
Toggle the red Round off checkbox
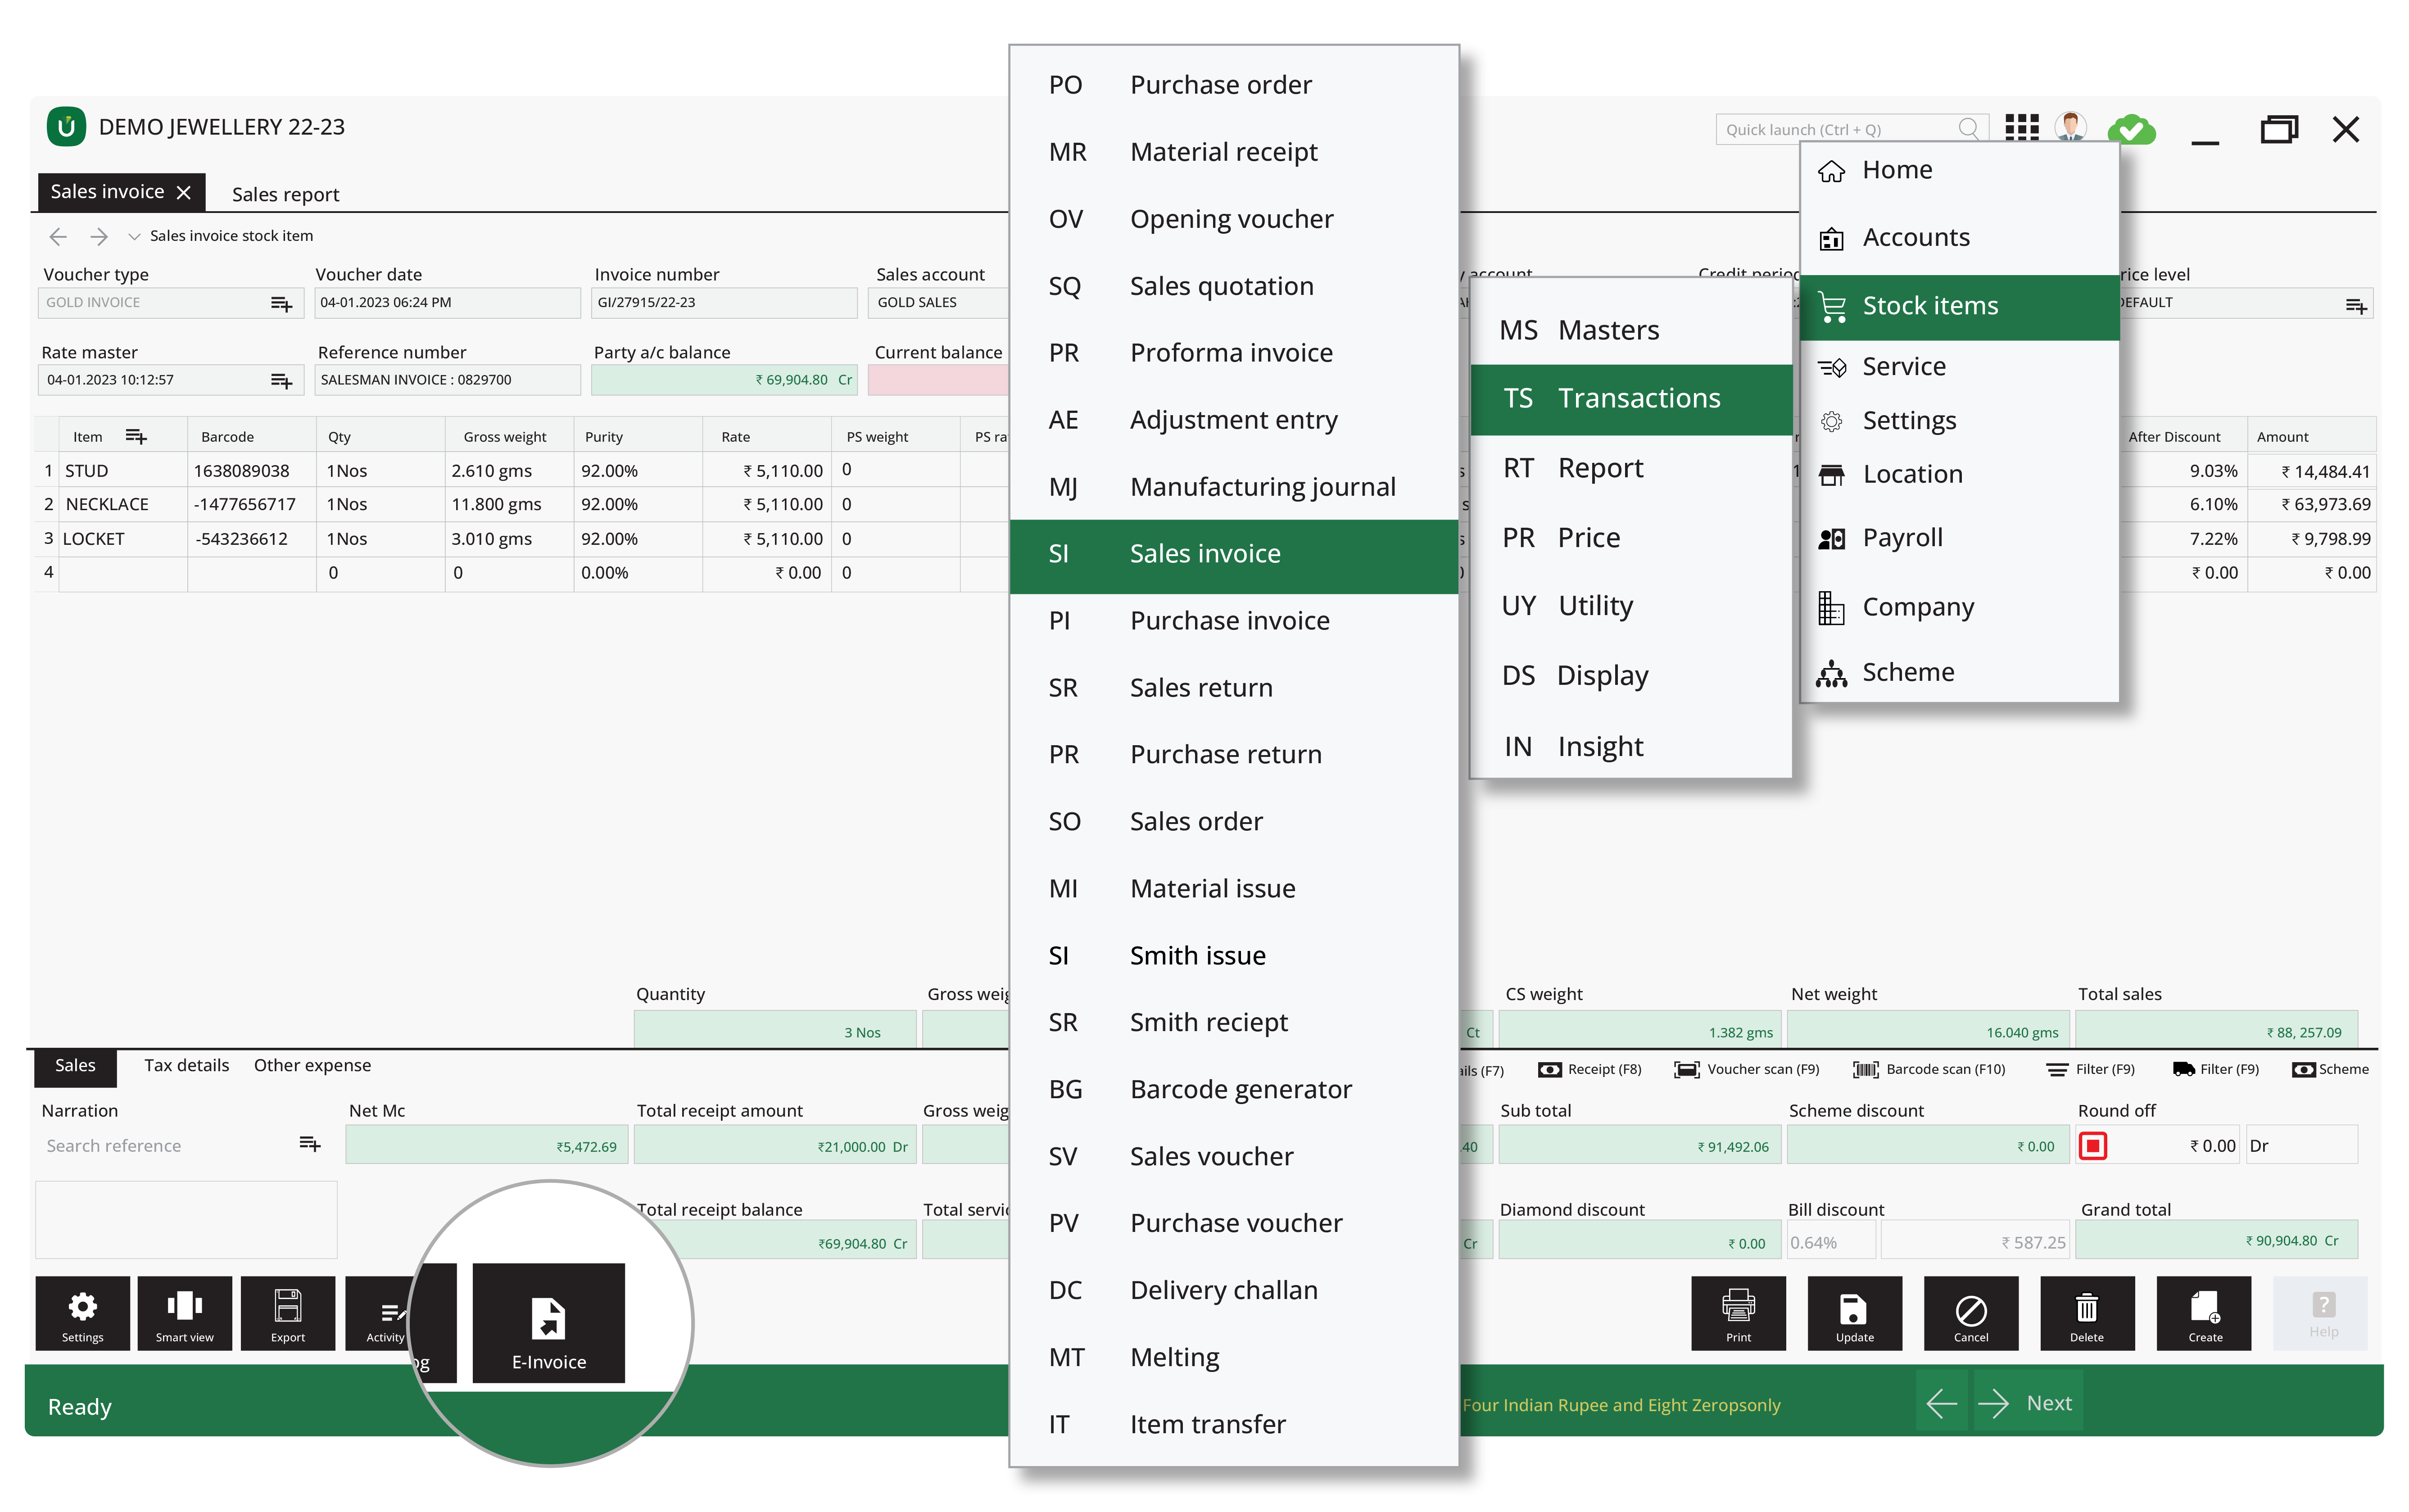coord(2092,1146)
